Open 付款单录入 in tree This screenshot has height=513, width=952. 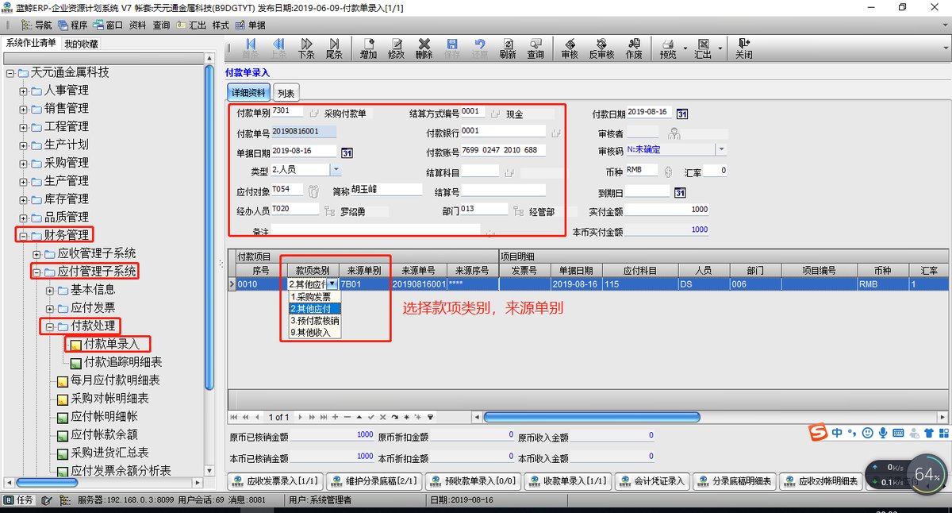pos(105,345)
